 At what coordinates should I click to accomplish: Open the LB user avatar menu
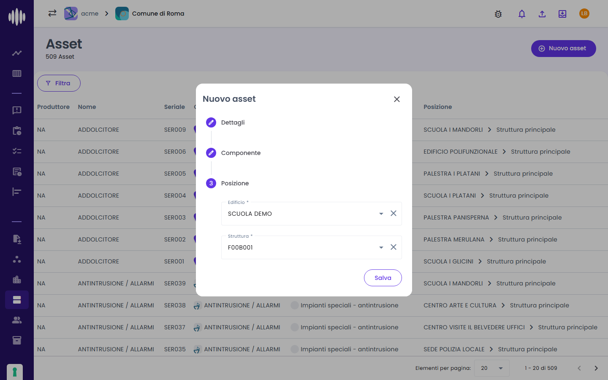[x=584, y=14]
